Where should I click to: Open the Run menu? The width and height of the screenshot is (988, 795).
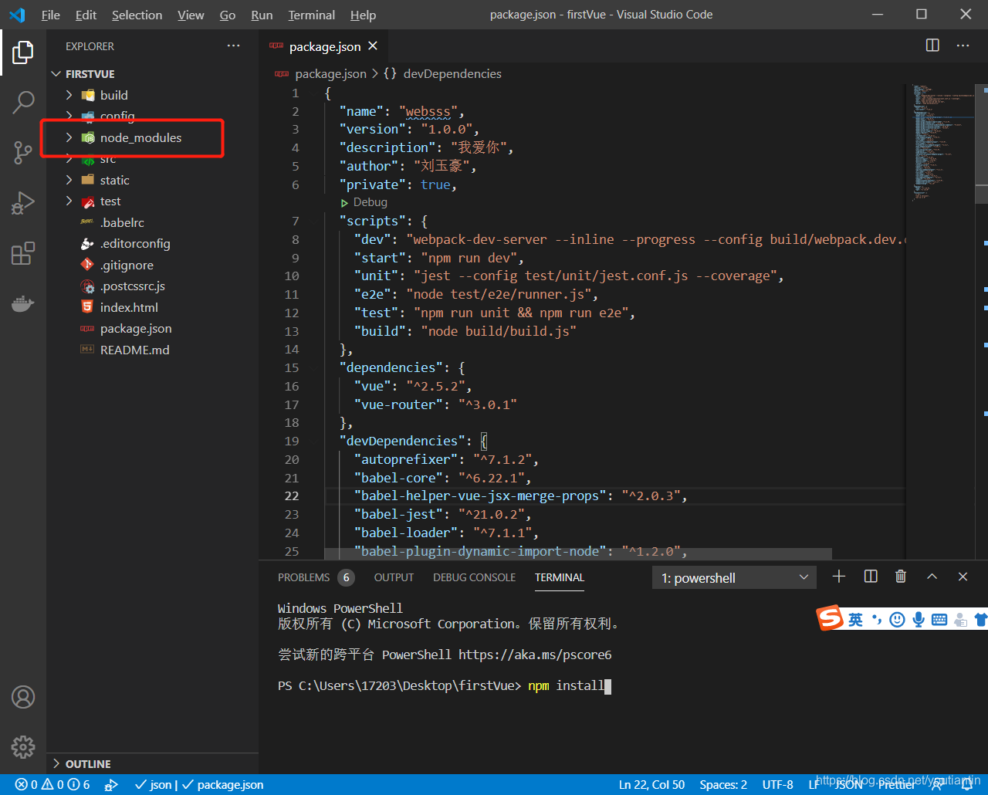click(x=262, y=15)
